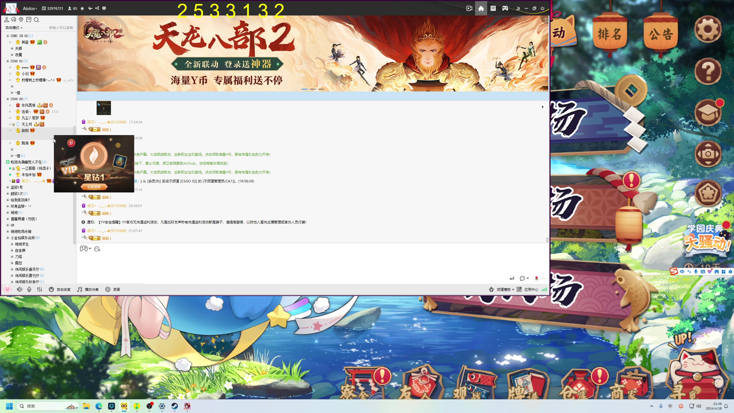Click the 天龙八部2 advertisement banner
This screenshot has height=413, width=734.
point(313,54)
